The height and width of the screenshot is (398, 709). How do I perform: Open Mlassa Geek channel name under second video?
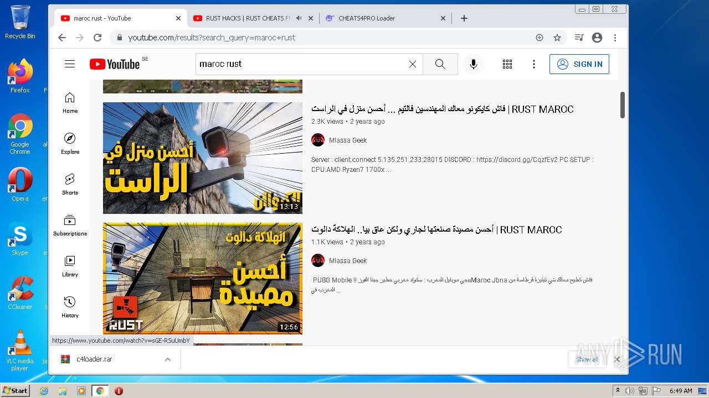[x=348, y=261]
